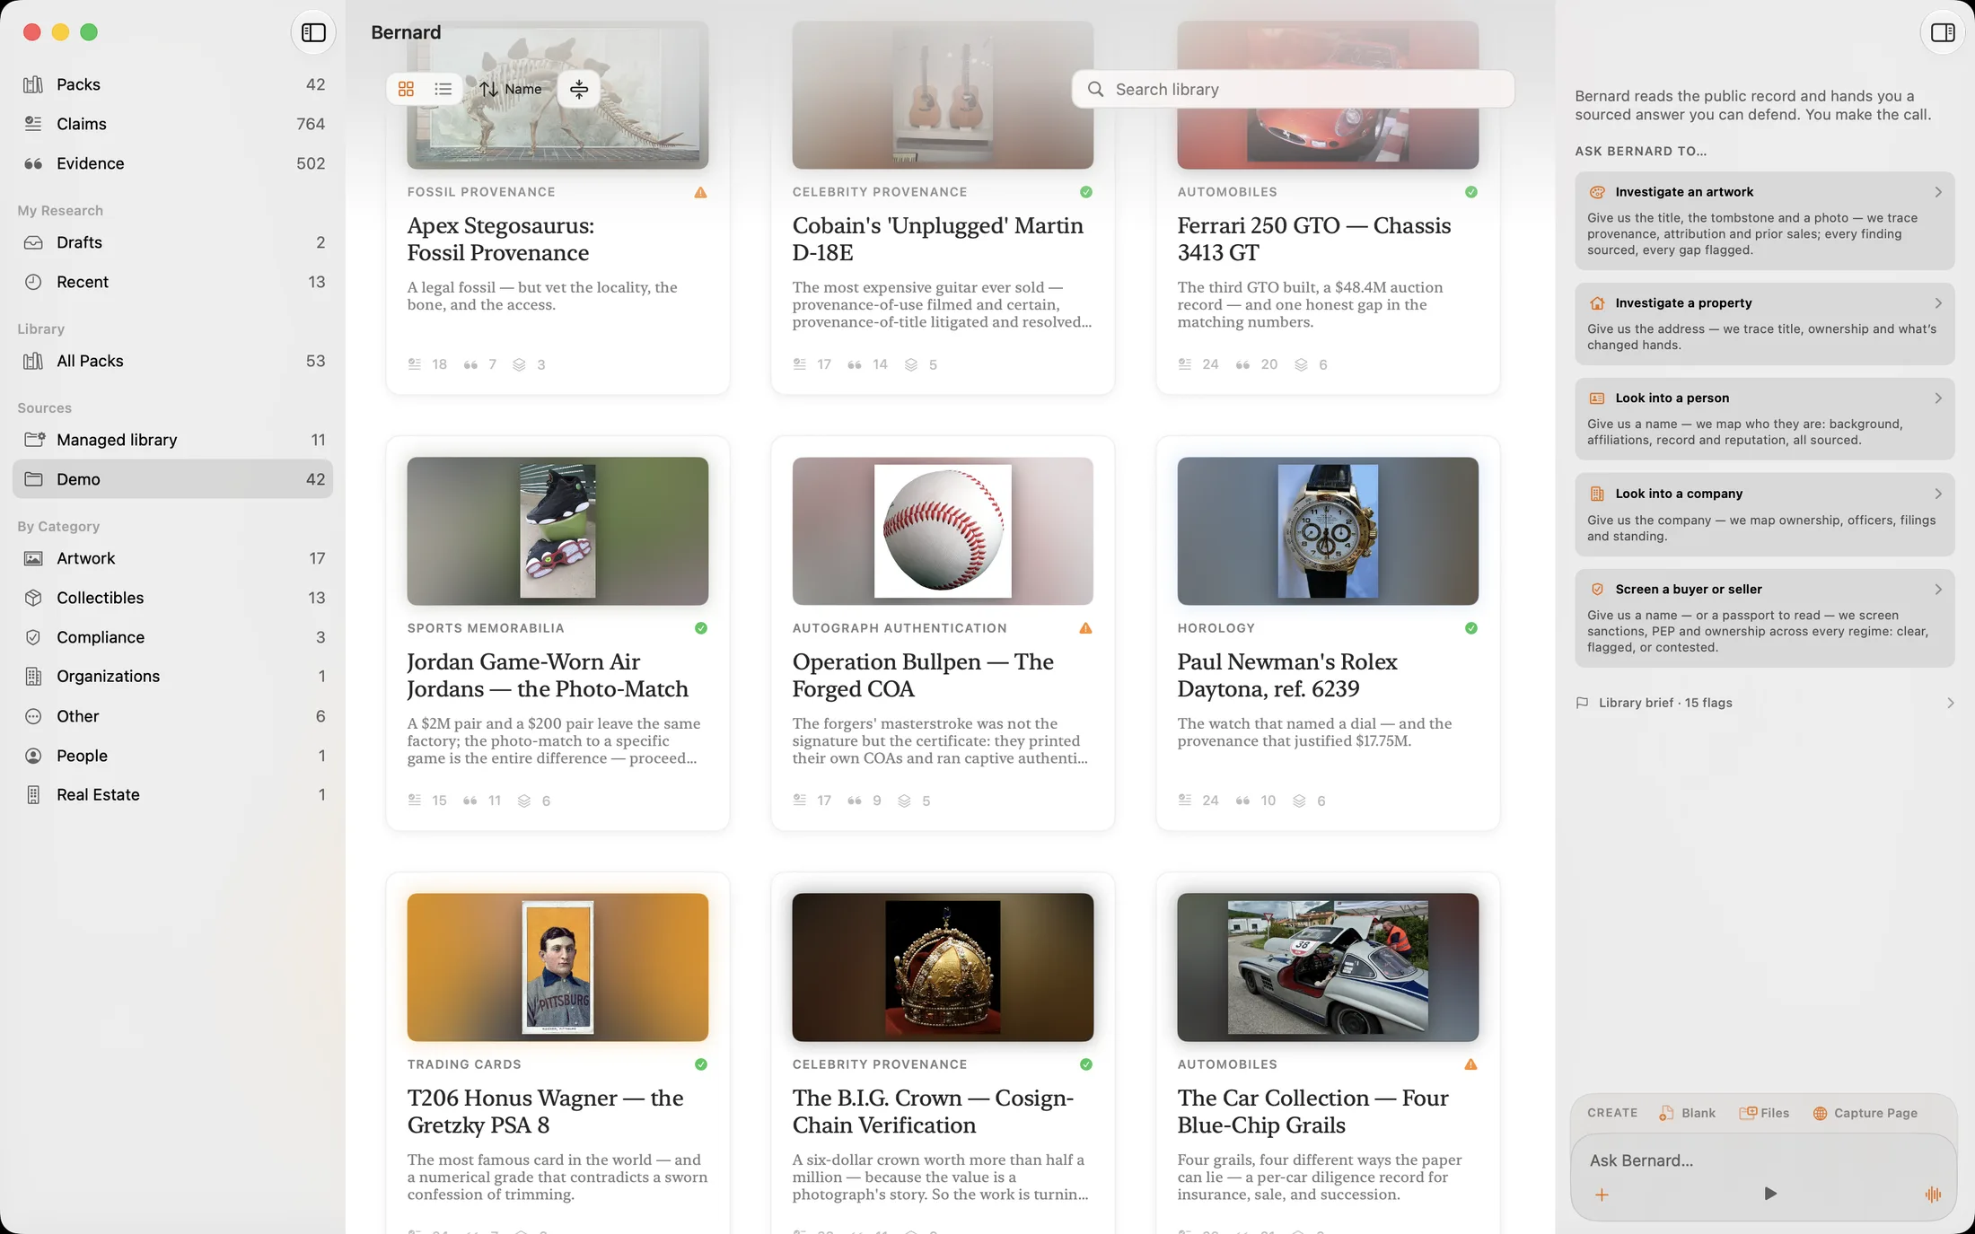Create a Blank pack
The image size is (1975, 1234).
coord(1687,1113)
